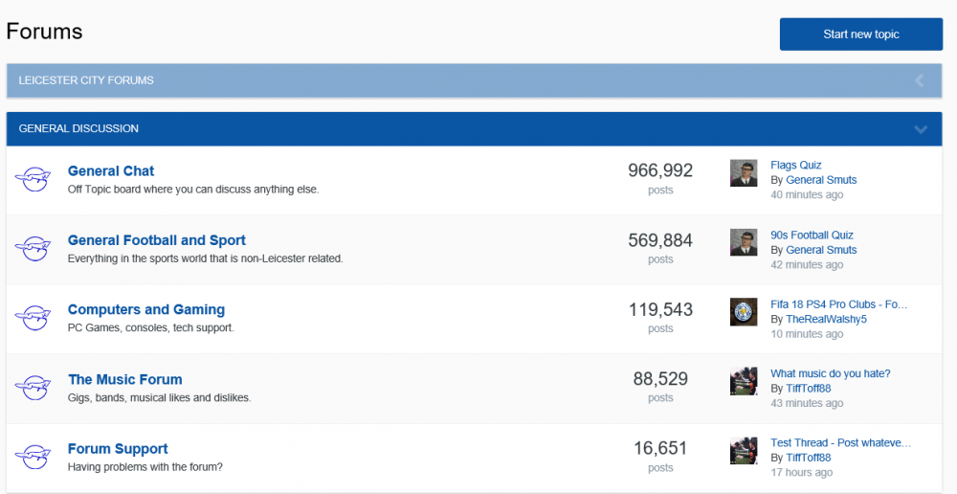Start a new topic
Image resolution: width=957 pixels, height=494 pixels.
click(x=861, y=34)
